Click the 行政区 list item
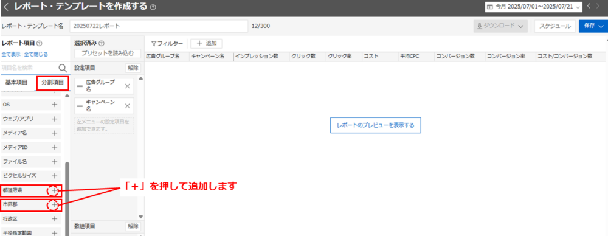Viewport: 608px width, 236px height. tap(31, 219)
